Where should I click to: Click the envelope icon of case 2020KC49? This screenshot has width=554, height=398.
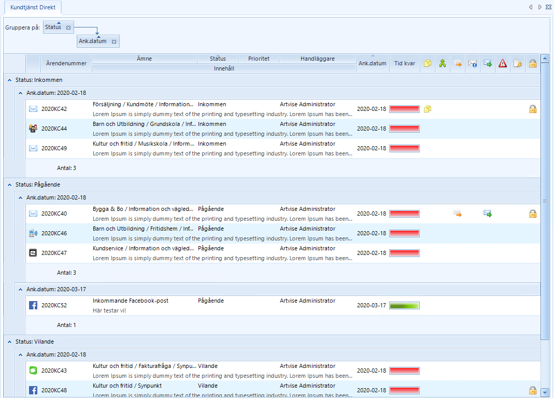point(33,148)
